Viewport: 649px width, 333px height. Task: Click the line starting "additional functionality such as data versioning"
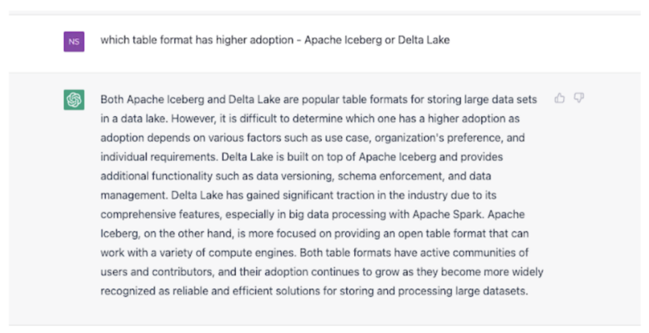(296, 176)
